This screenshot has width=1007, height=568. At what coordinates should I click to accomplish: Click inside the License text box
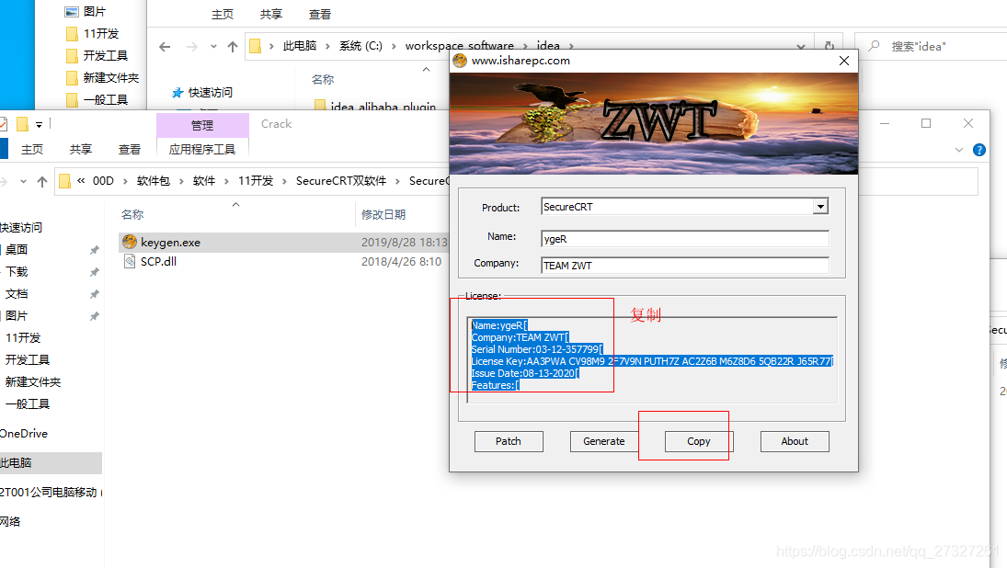coord(652,359)
